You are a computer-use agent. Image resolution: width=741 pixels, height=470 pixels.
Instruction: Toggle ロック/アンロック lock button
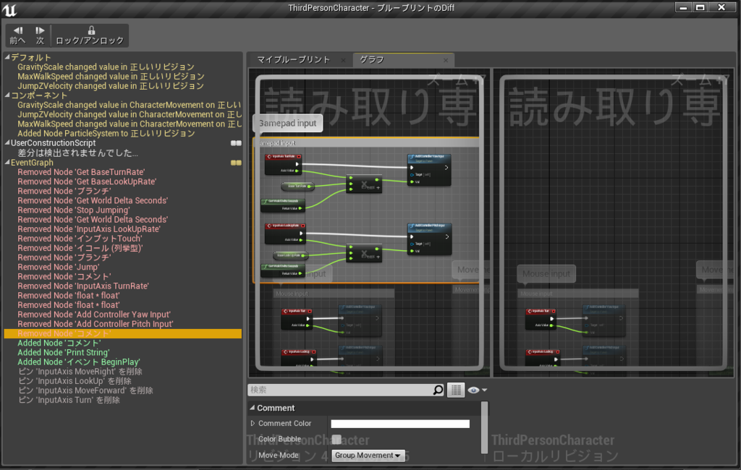point(90,35)
